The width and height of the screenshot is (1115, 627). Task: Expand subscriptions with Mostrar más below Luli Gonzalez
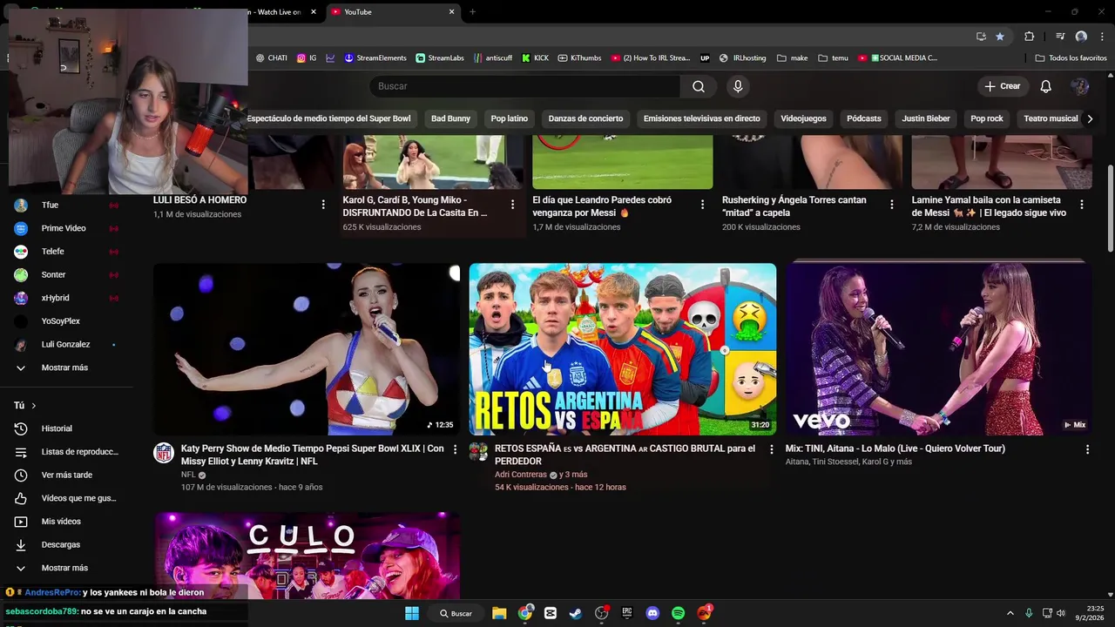point(66,367)
